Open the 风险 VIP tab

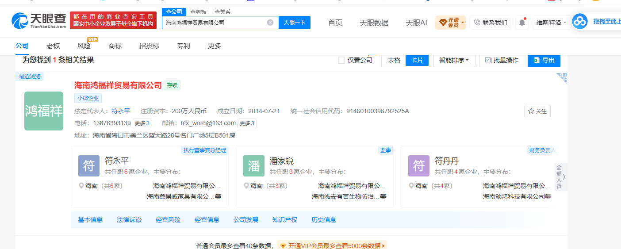tap(84, 46)
